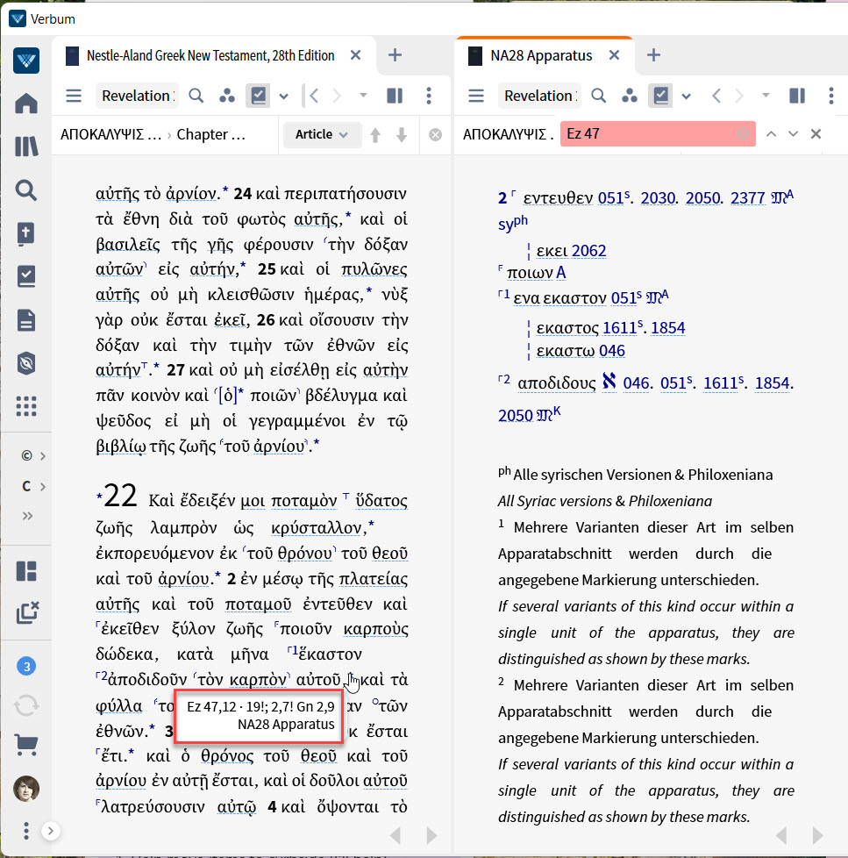
Task: Toggle the two-column reading view icon
Action: tap(395, 95)
